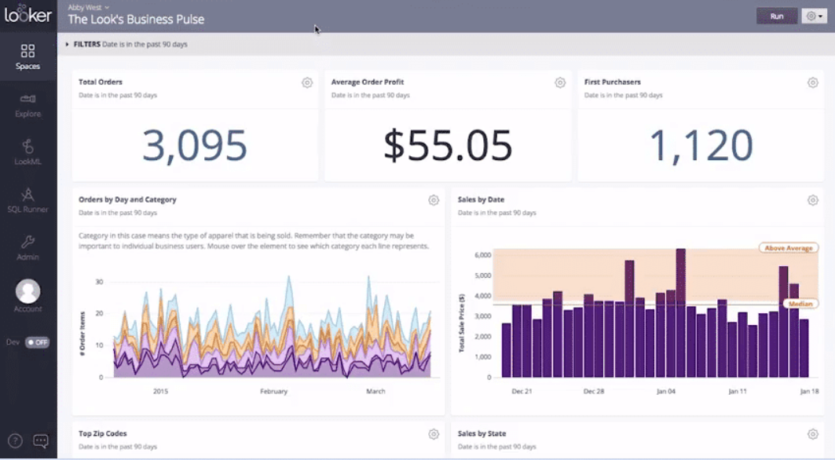Open the dashboard settings gear dropdown
The image size is (835, 460).
point(814,16)
